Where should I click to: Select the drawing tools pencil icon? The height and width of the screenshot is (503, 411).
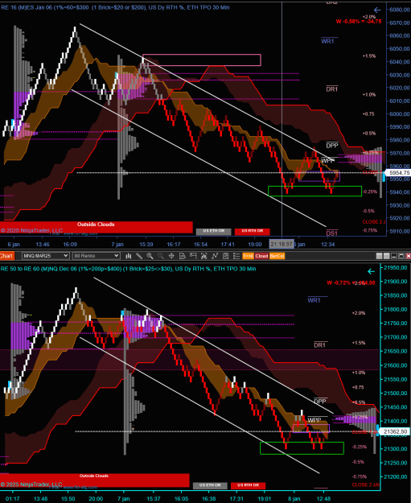point(139,256)
